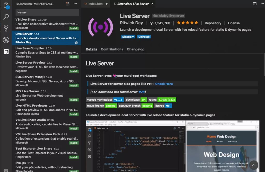Install Live Server Preview extension
The height and width of the screenshot is (172, 265).
point(74,71)
